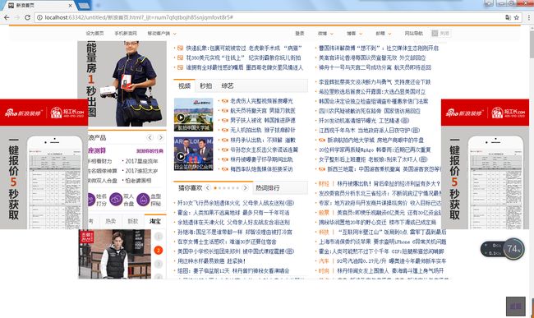Close the 新浪首页 browser tab
The height and width of the screenshot is (318, 534).
(70, 6)
